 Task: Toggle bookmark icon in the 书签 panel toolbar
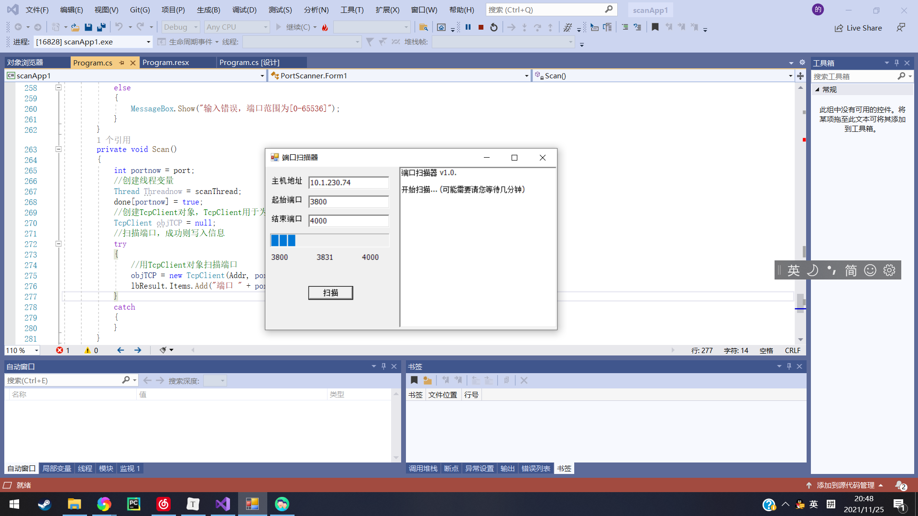414,380
